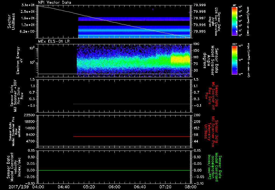Click the NF color bar legend
Screen dimensions: 275x190
coord(234,21)
